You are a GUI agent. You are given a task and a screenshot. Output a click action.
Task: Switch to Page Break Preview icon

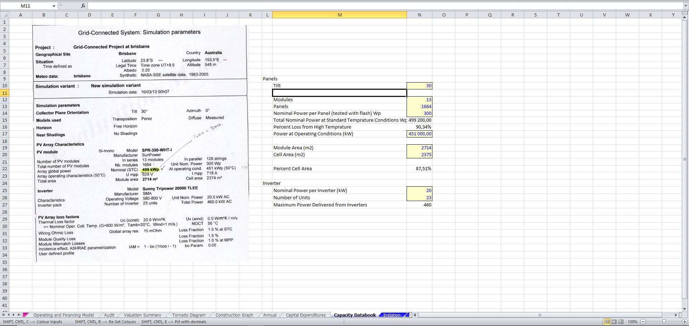pos(621,322)
